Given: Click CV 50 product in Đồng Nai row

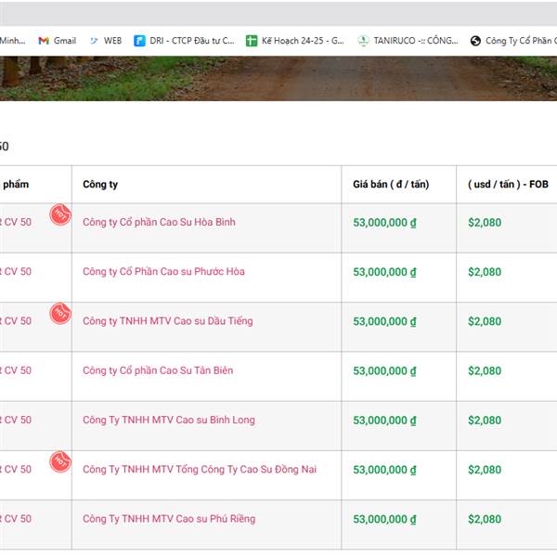Looking at the screenshot, I should pyautogui.click(x=16, y=469).
